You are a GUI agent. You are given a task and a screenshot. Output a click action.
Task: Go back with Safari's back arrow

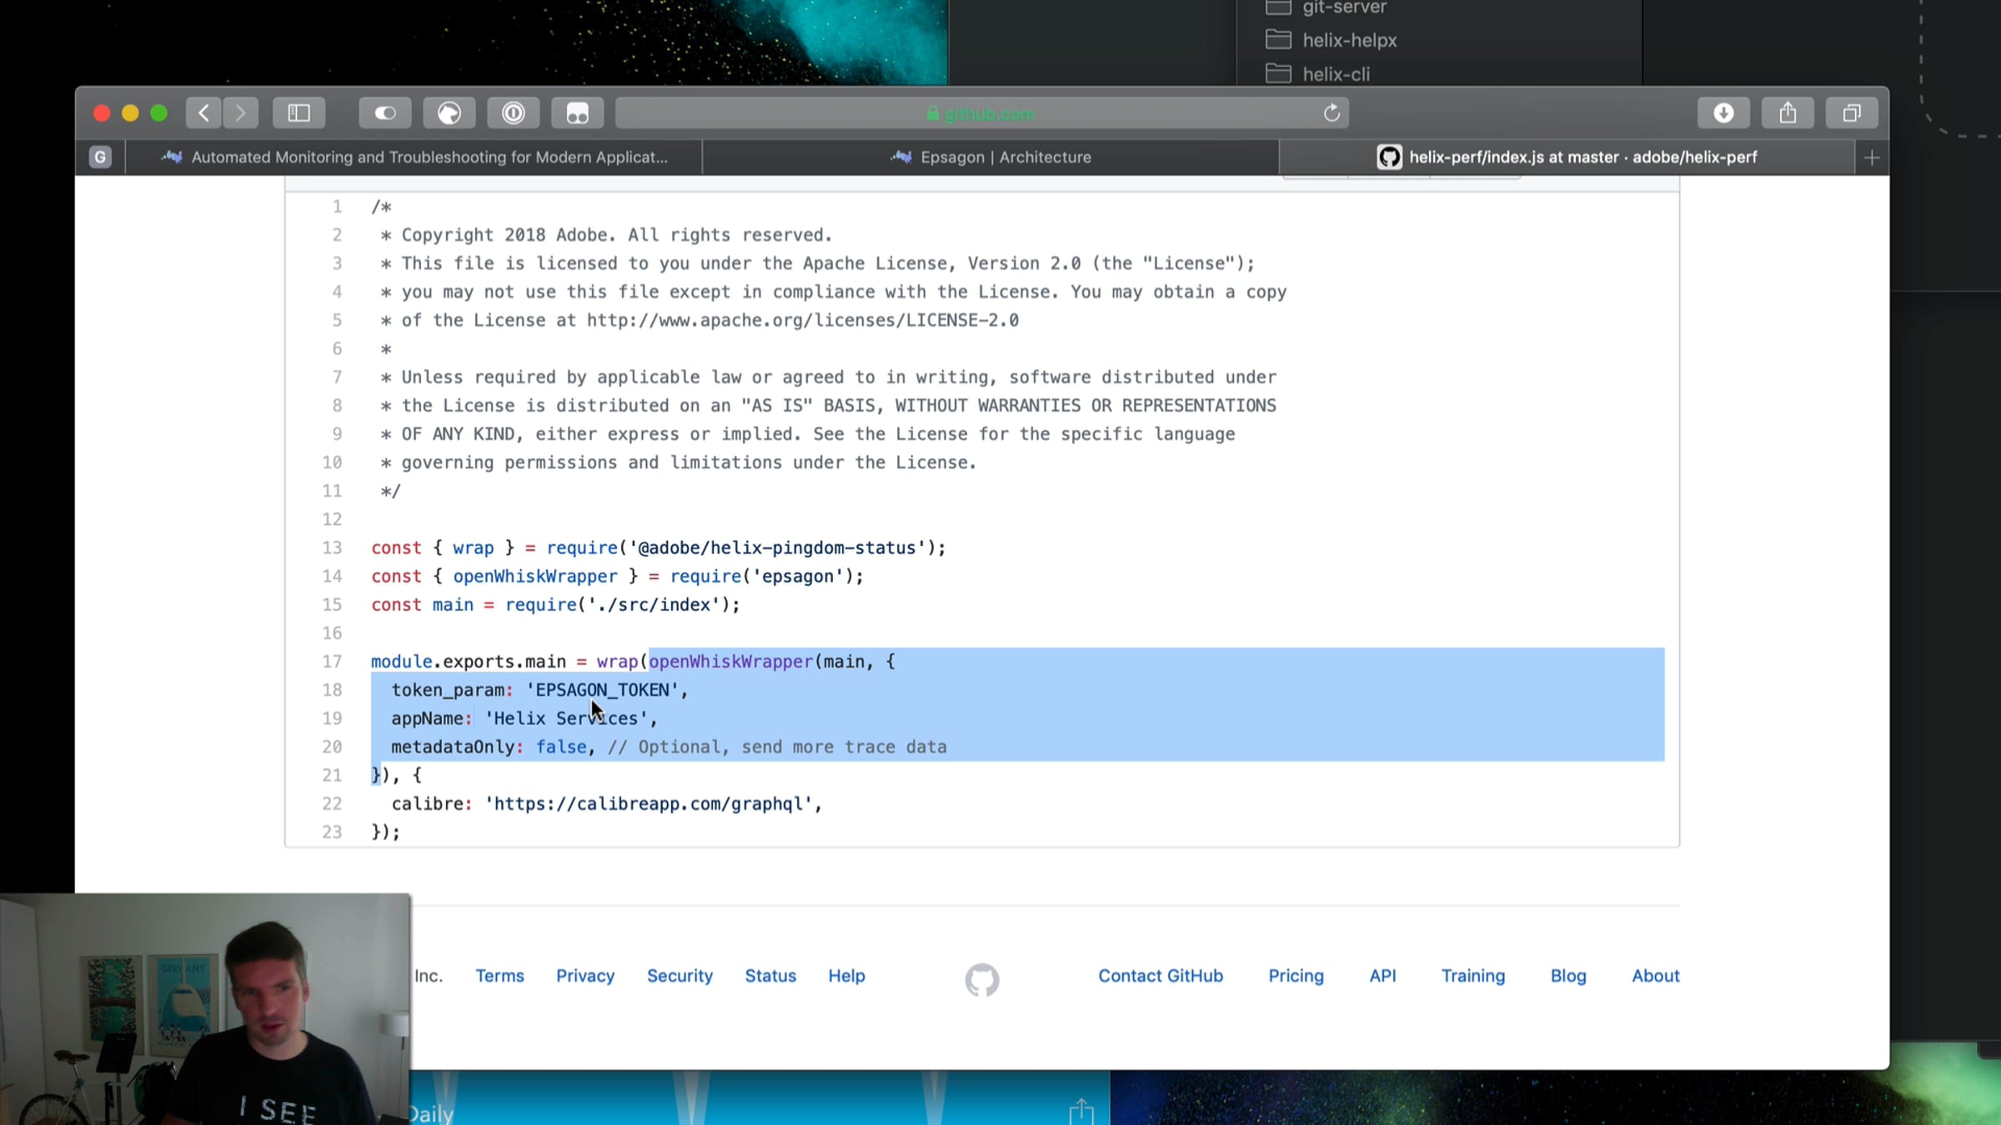pyautogui.click(x=203, y=112)
